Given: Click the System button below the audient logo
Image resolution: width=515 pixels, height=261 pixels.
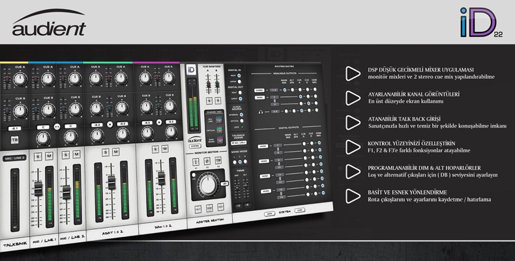Looking at the screenshot, I should (x=195, y=146).
